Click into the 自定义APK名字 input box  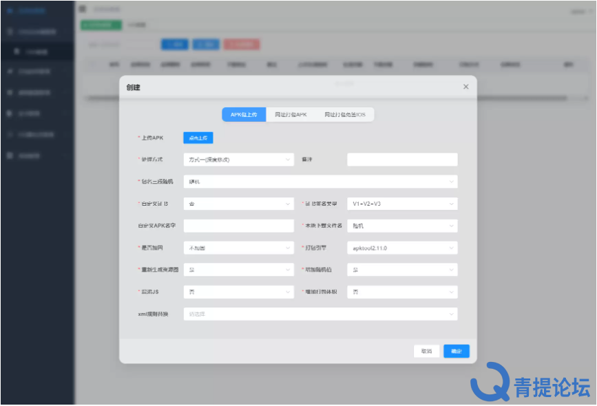click(238, 226)
